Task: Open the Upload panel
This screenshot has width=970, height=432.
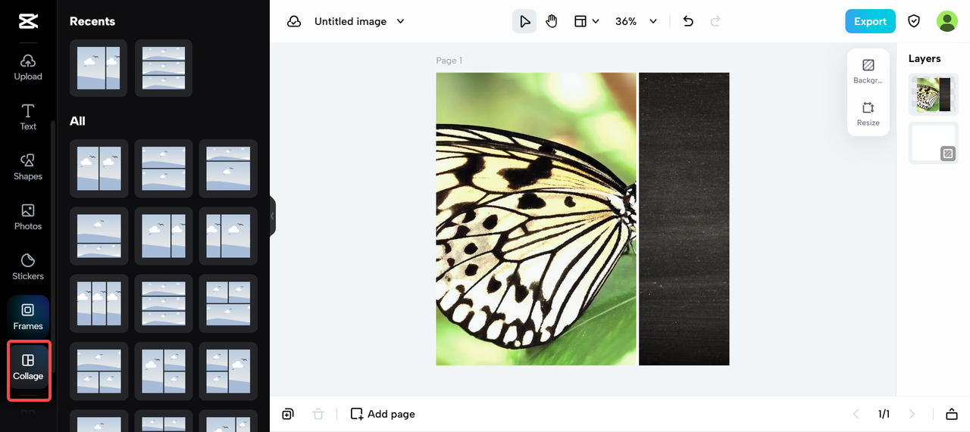Action: tap(28, 67)
